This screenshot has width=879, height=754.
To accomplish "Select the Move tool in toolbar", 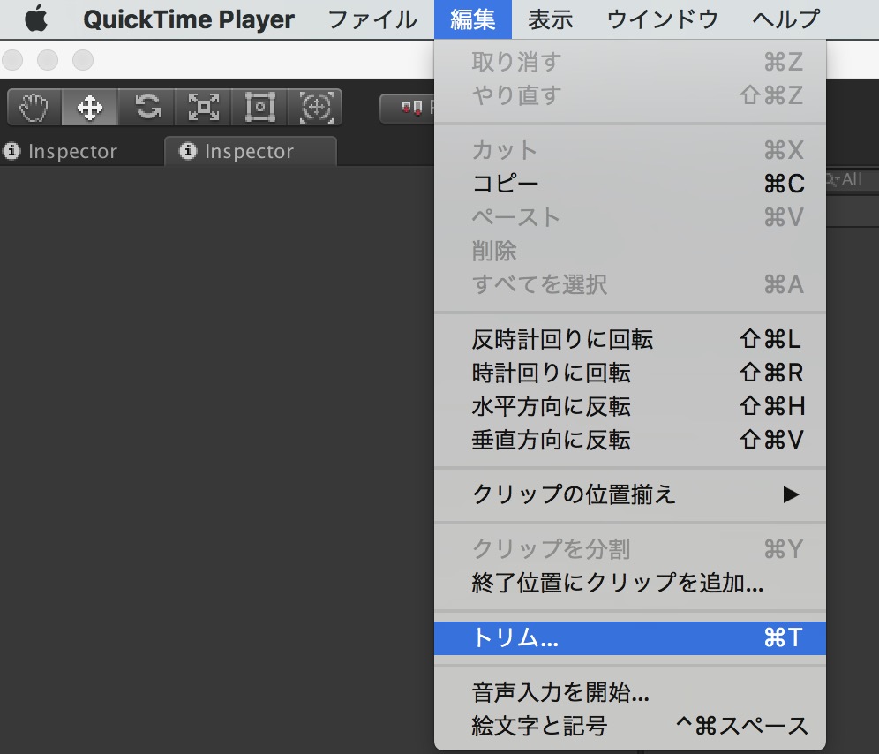I will [x=90, y=107].
